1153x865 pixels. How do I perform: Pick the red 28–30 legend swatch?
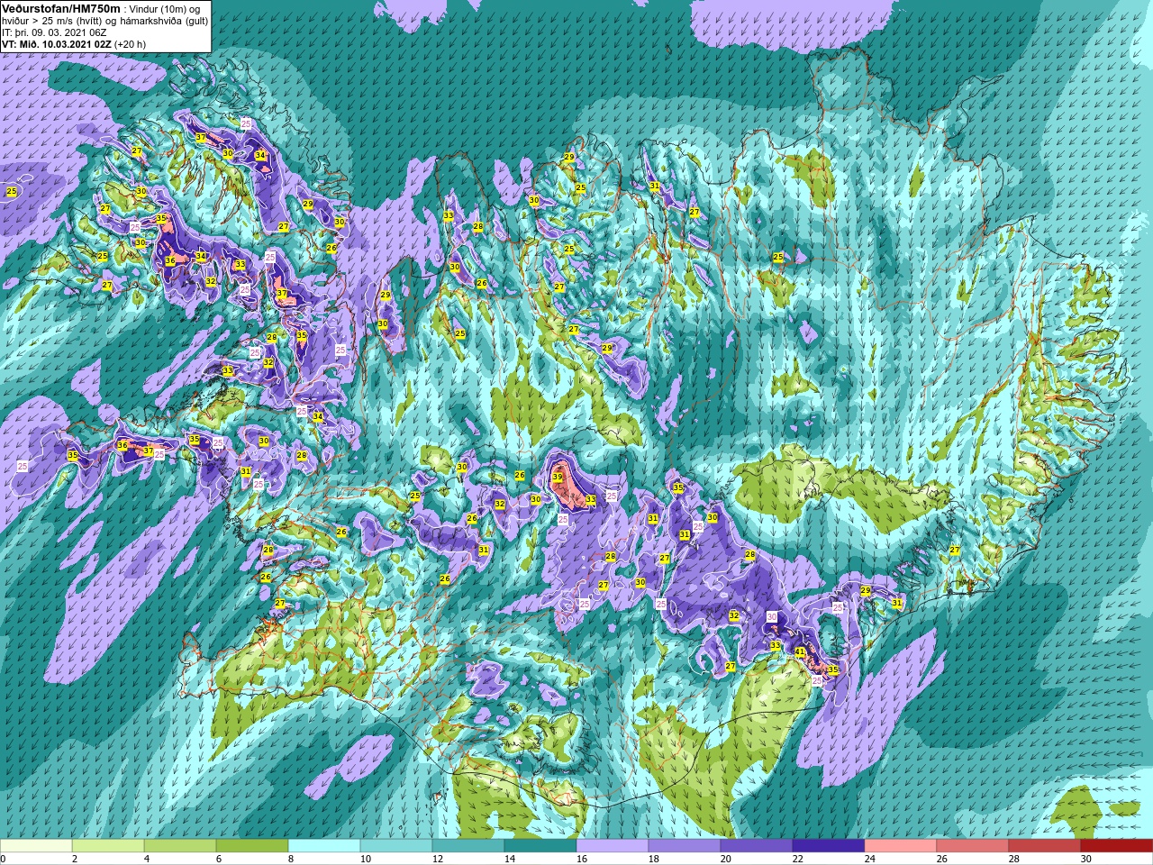(x=1045, y=846)
